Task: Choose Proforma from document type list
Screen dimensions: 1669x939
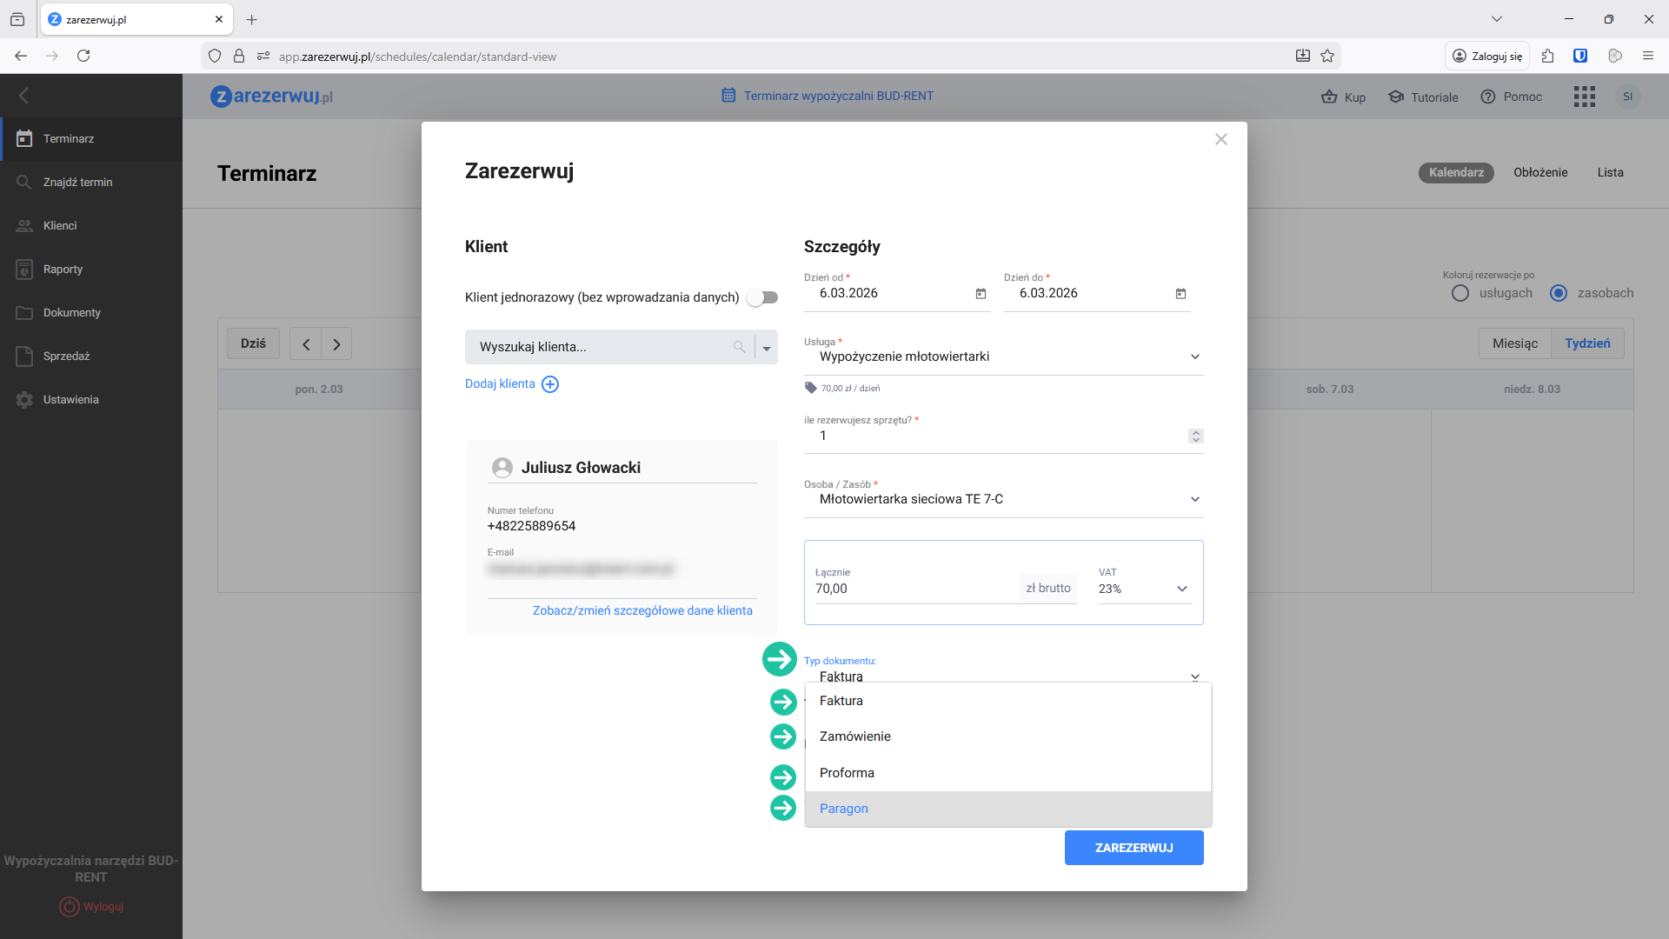Action: point(847,773)
